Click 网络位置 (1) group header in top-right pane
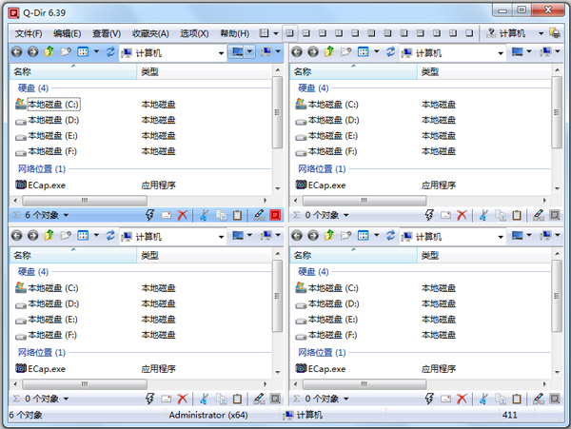This screenshot has height=429, width=571. 322,168
